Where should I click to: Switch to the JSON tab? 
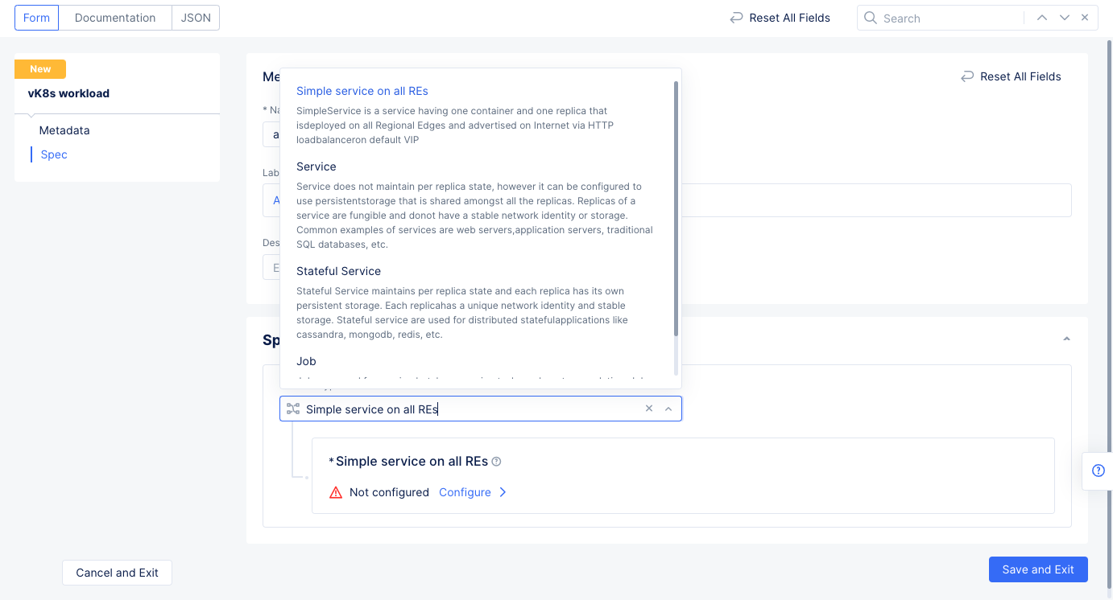point(195,17)
